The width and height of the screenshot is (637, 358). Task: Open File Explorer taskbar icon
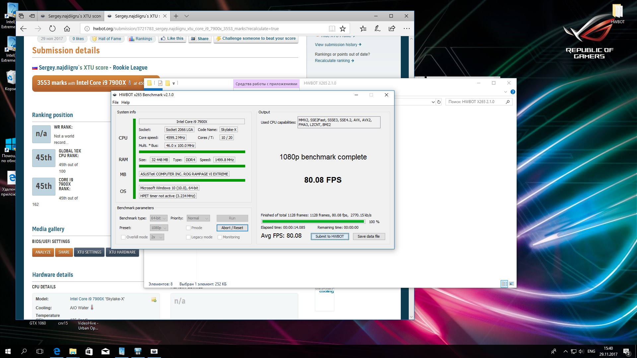(x=73, y=351)
